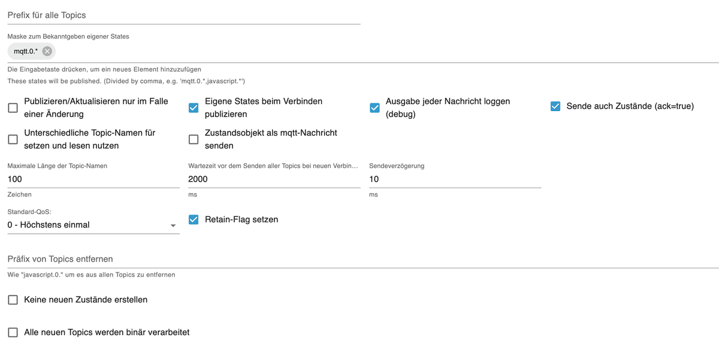
Task: Select the Sendeverzögerung input field
Action: pos(454,179)
